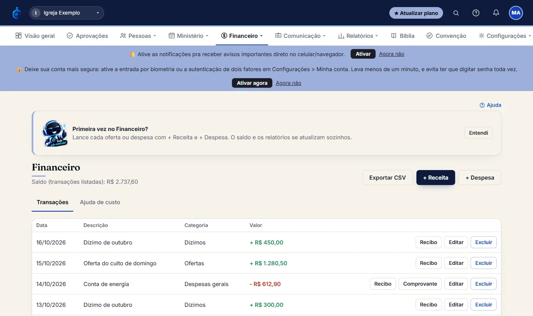Go to Visão geral
Image resolution: width=533 pixels, height=316 pixels.
click(35, 36)
